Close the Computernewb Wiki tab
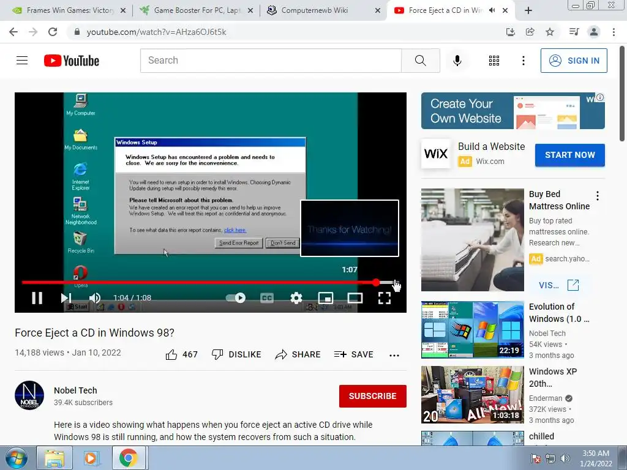Image resolution: width=627 pixels, height=470 pixels. [x=377, y=10]
